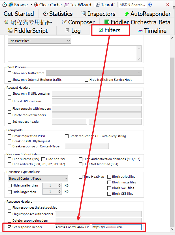Click the hosts filter text area
175x235 pixels.
tap(74, 54)
